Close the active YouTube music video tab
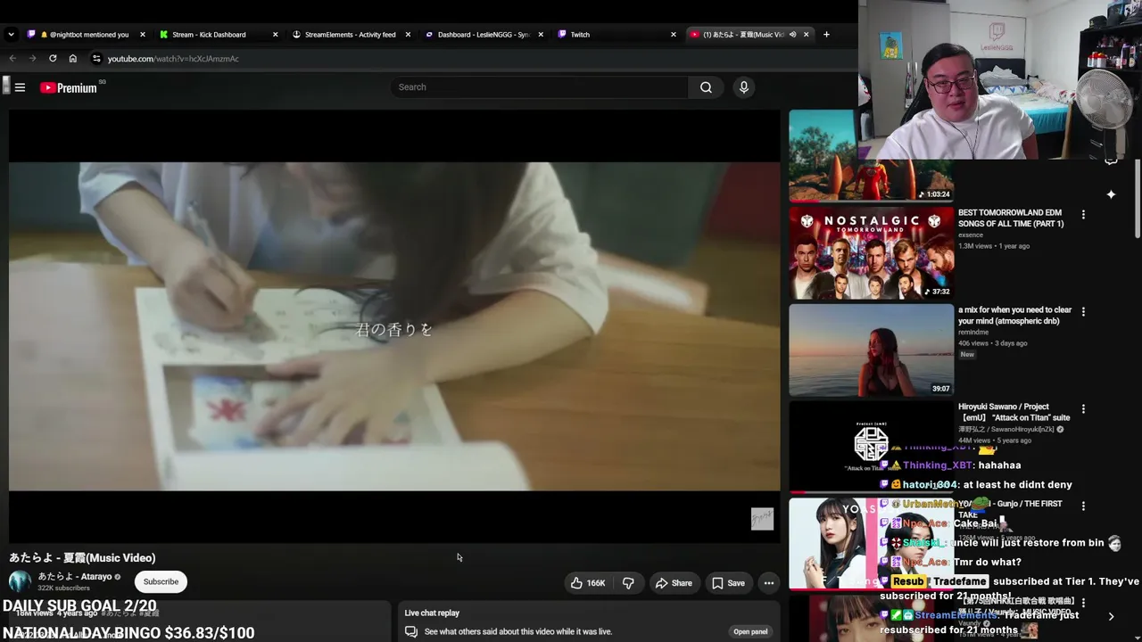Viewport: 1142px width, 642px height. pyautogui.click(x=806, y=35)
